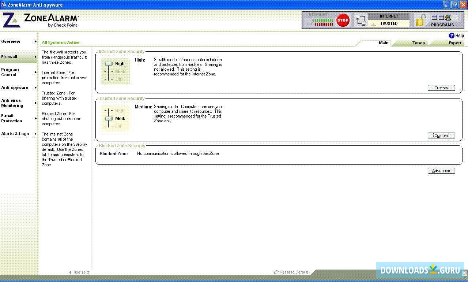
Task: Click Custom for Internet Zone Security
Action: (441, 88)
